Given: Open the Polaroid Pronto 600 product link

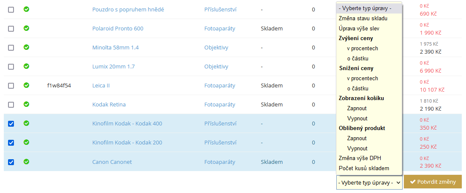Looking at the screenshot, I should pos(118,28).
